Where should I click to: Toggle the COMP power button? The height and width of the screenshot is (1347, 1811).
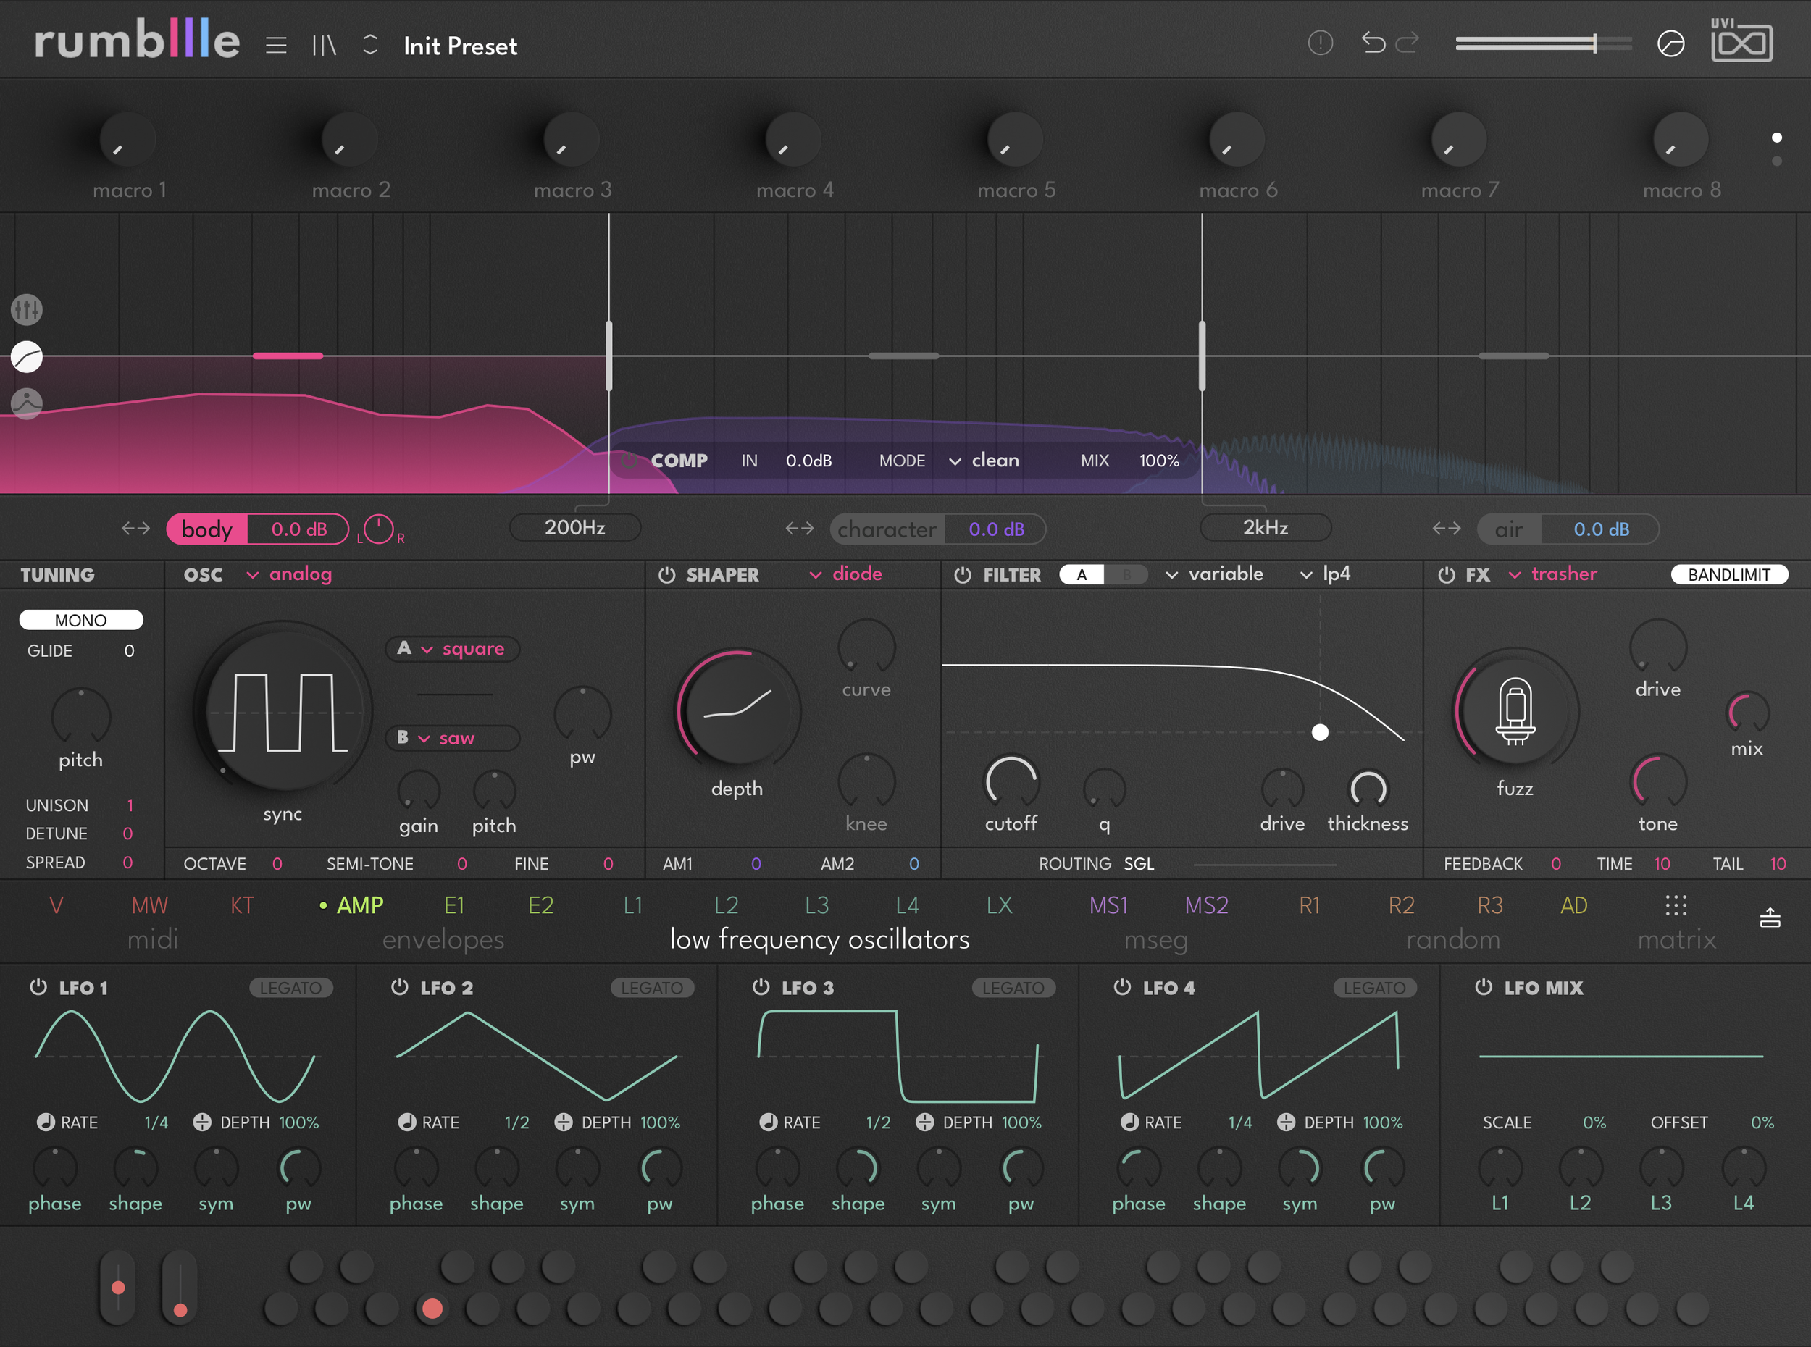629,461
